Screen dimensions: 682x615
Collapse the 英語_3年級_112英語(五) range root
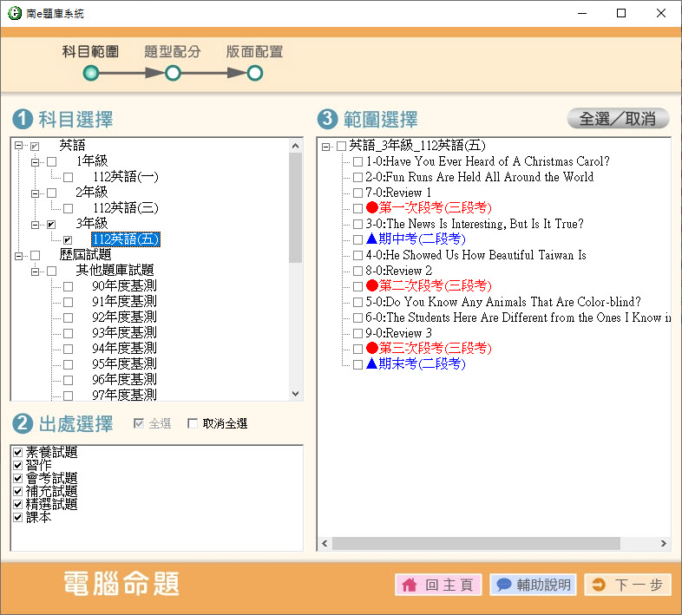[325, 147]
